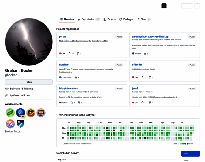Click the Arctic Code Vault badge

(x=20, y=124)
